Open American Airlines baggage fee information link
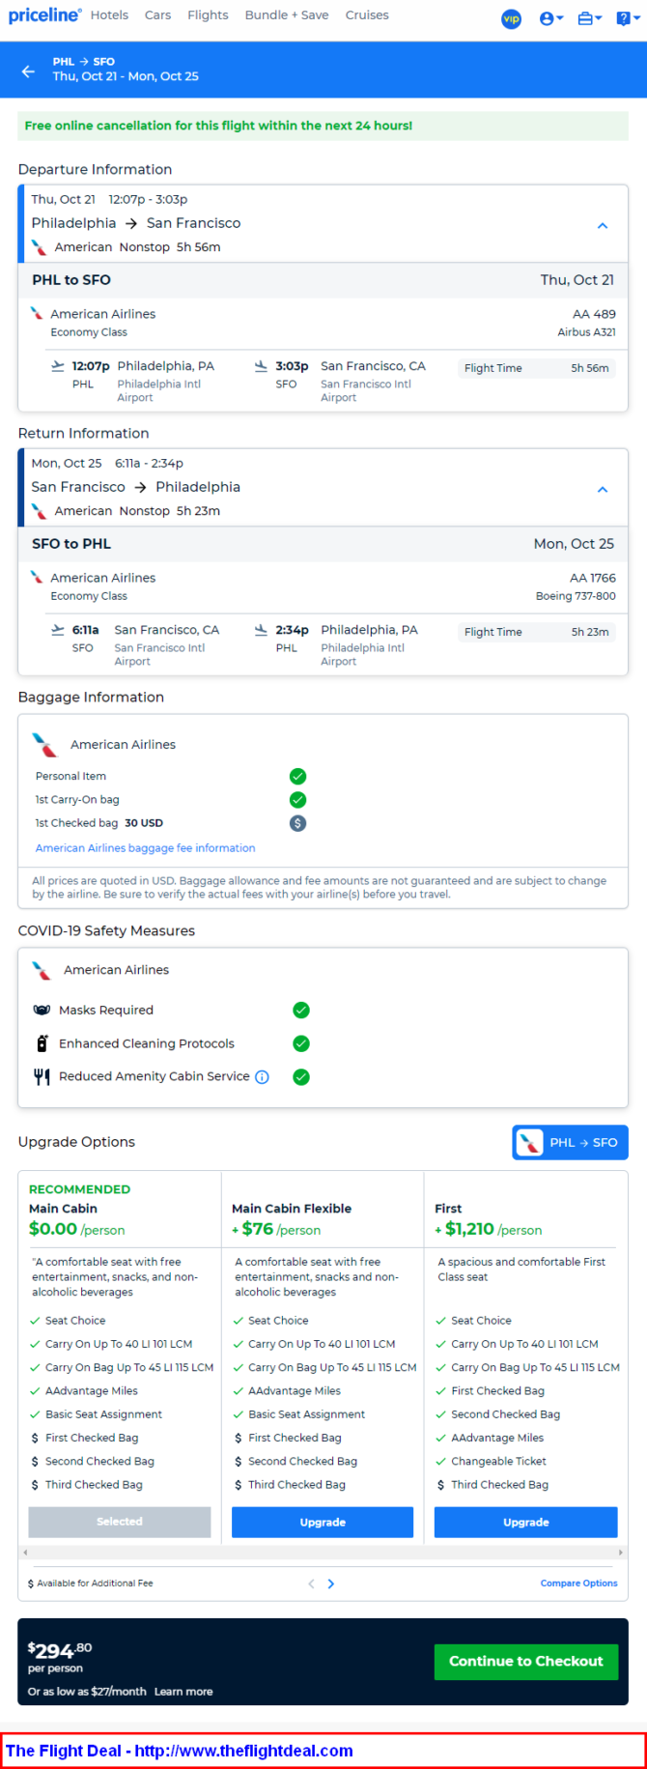The width and height of the screenshot is (647, 1769). pyautogui.click(x=146, y=848)
